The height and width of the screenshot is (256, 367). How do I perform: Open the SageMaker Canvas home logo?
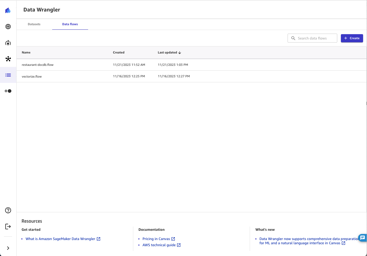8,11
